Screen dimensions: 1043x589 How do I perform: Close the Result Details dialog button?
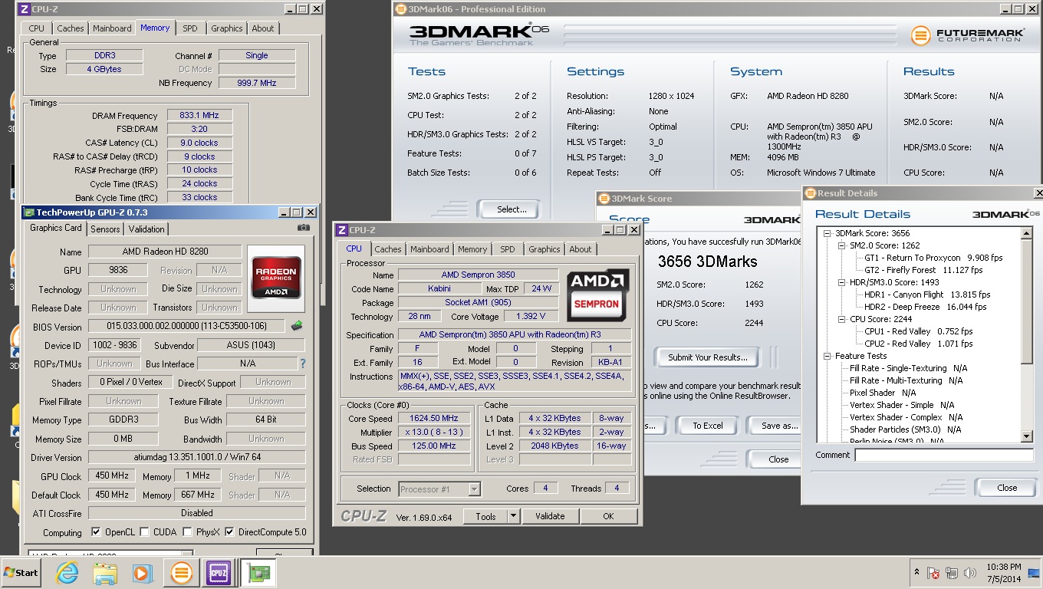pyautogui.click(x=1007, y=488)
